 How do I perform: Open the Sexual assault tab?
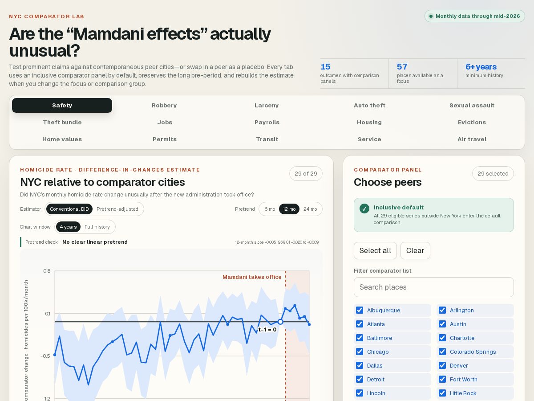coord(472,106)
